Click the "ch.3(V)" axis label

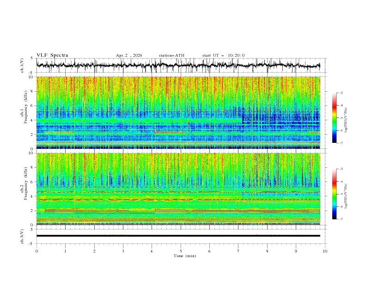coord(22,237)
